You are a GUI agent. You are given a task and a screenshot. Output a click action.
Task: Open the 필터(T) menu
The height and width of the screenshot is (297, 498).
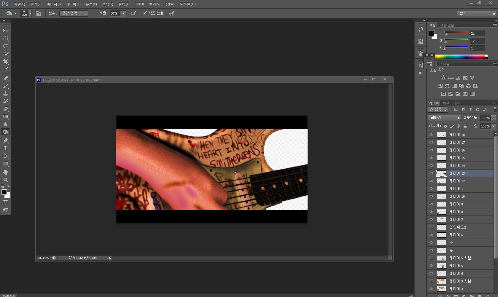pos(124,4)
